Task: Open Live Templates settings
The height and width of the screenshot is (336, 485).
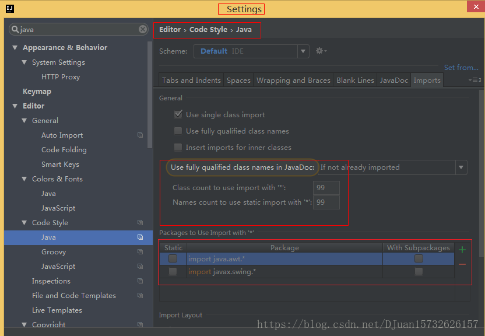Action: point(57,310)
